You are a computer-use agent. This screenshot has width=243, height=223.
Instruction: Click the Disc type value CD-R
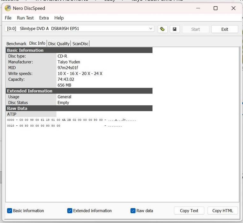[x=62, y=56]
